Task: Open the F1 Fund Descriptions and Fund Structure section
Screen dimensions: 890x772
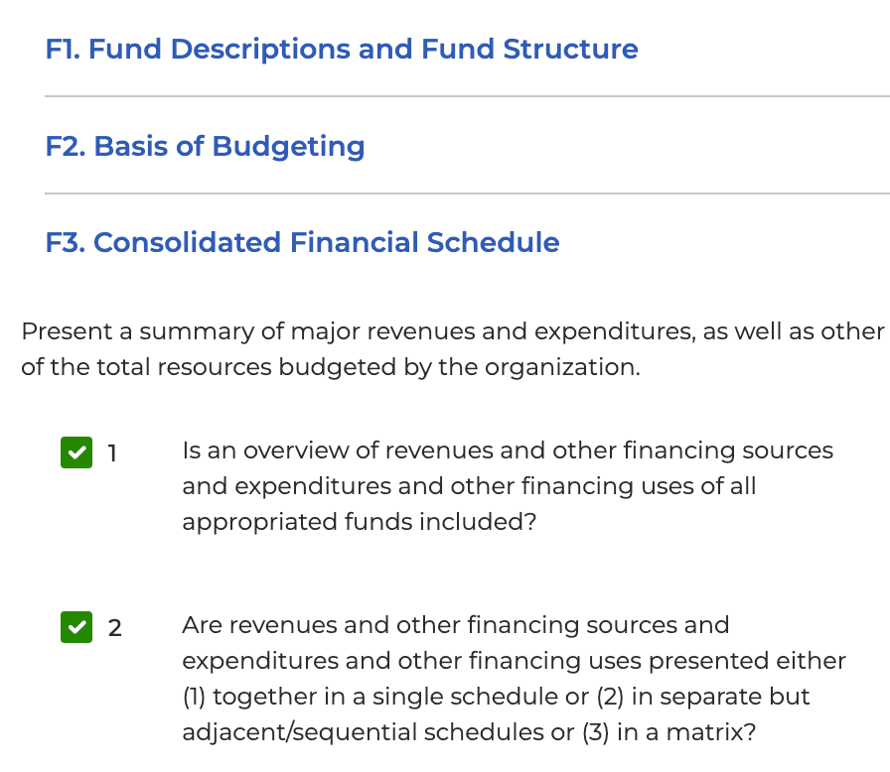Action: pos(341,49)
